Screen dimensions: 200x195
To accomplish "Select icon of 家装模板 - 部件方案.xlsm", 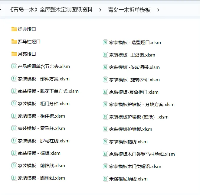I will pyautogui.click(x=14, y=79).
